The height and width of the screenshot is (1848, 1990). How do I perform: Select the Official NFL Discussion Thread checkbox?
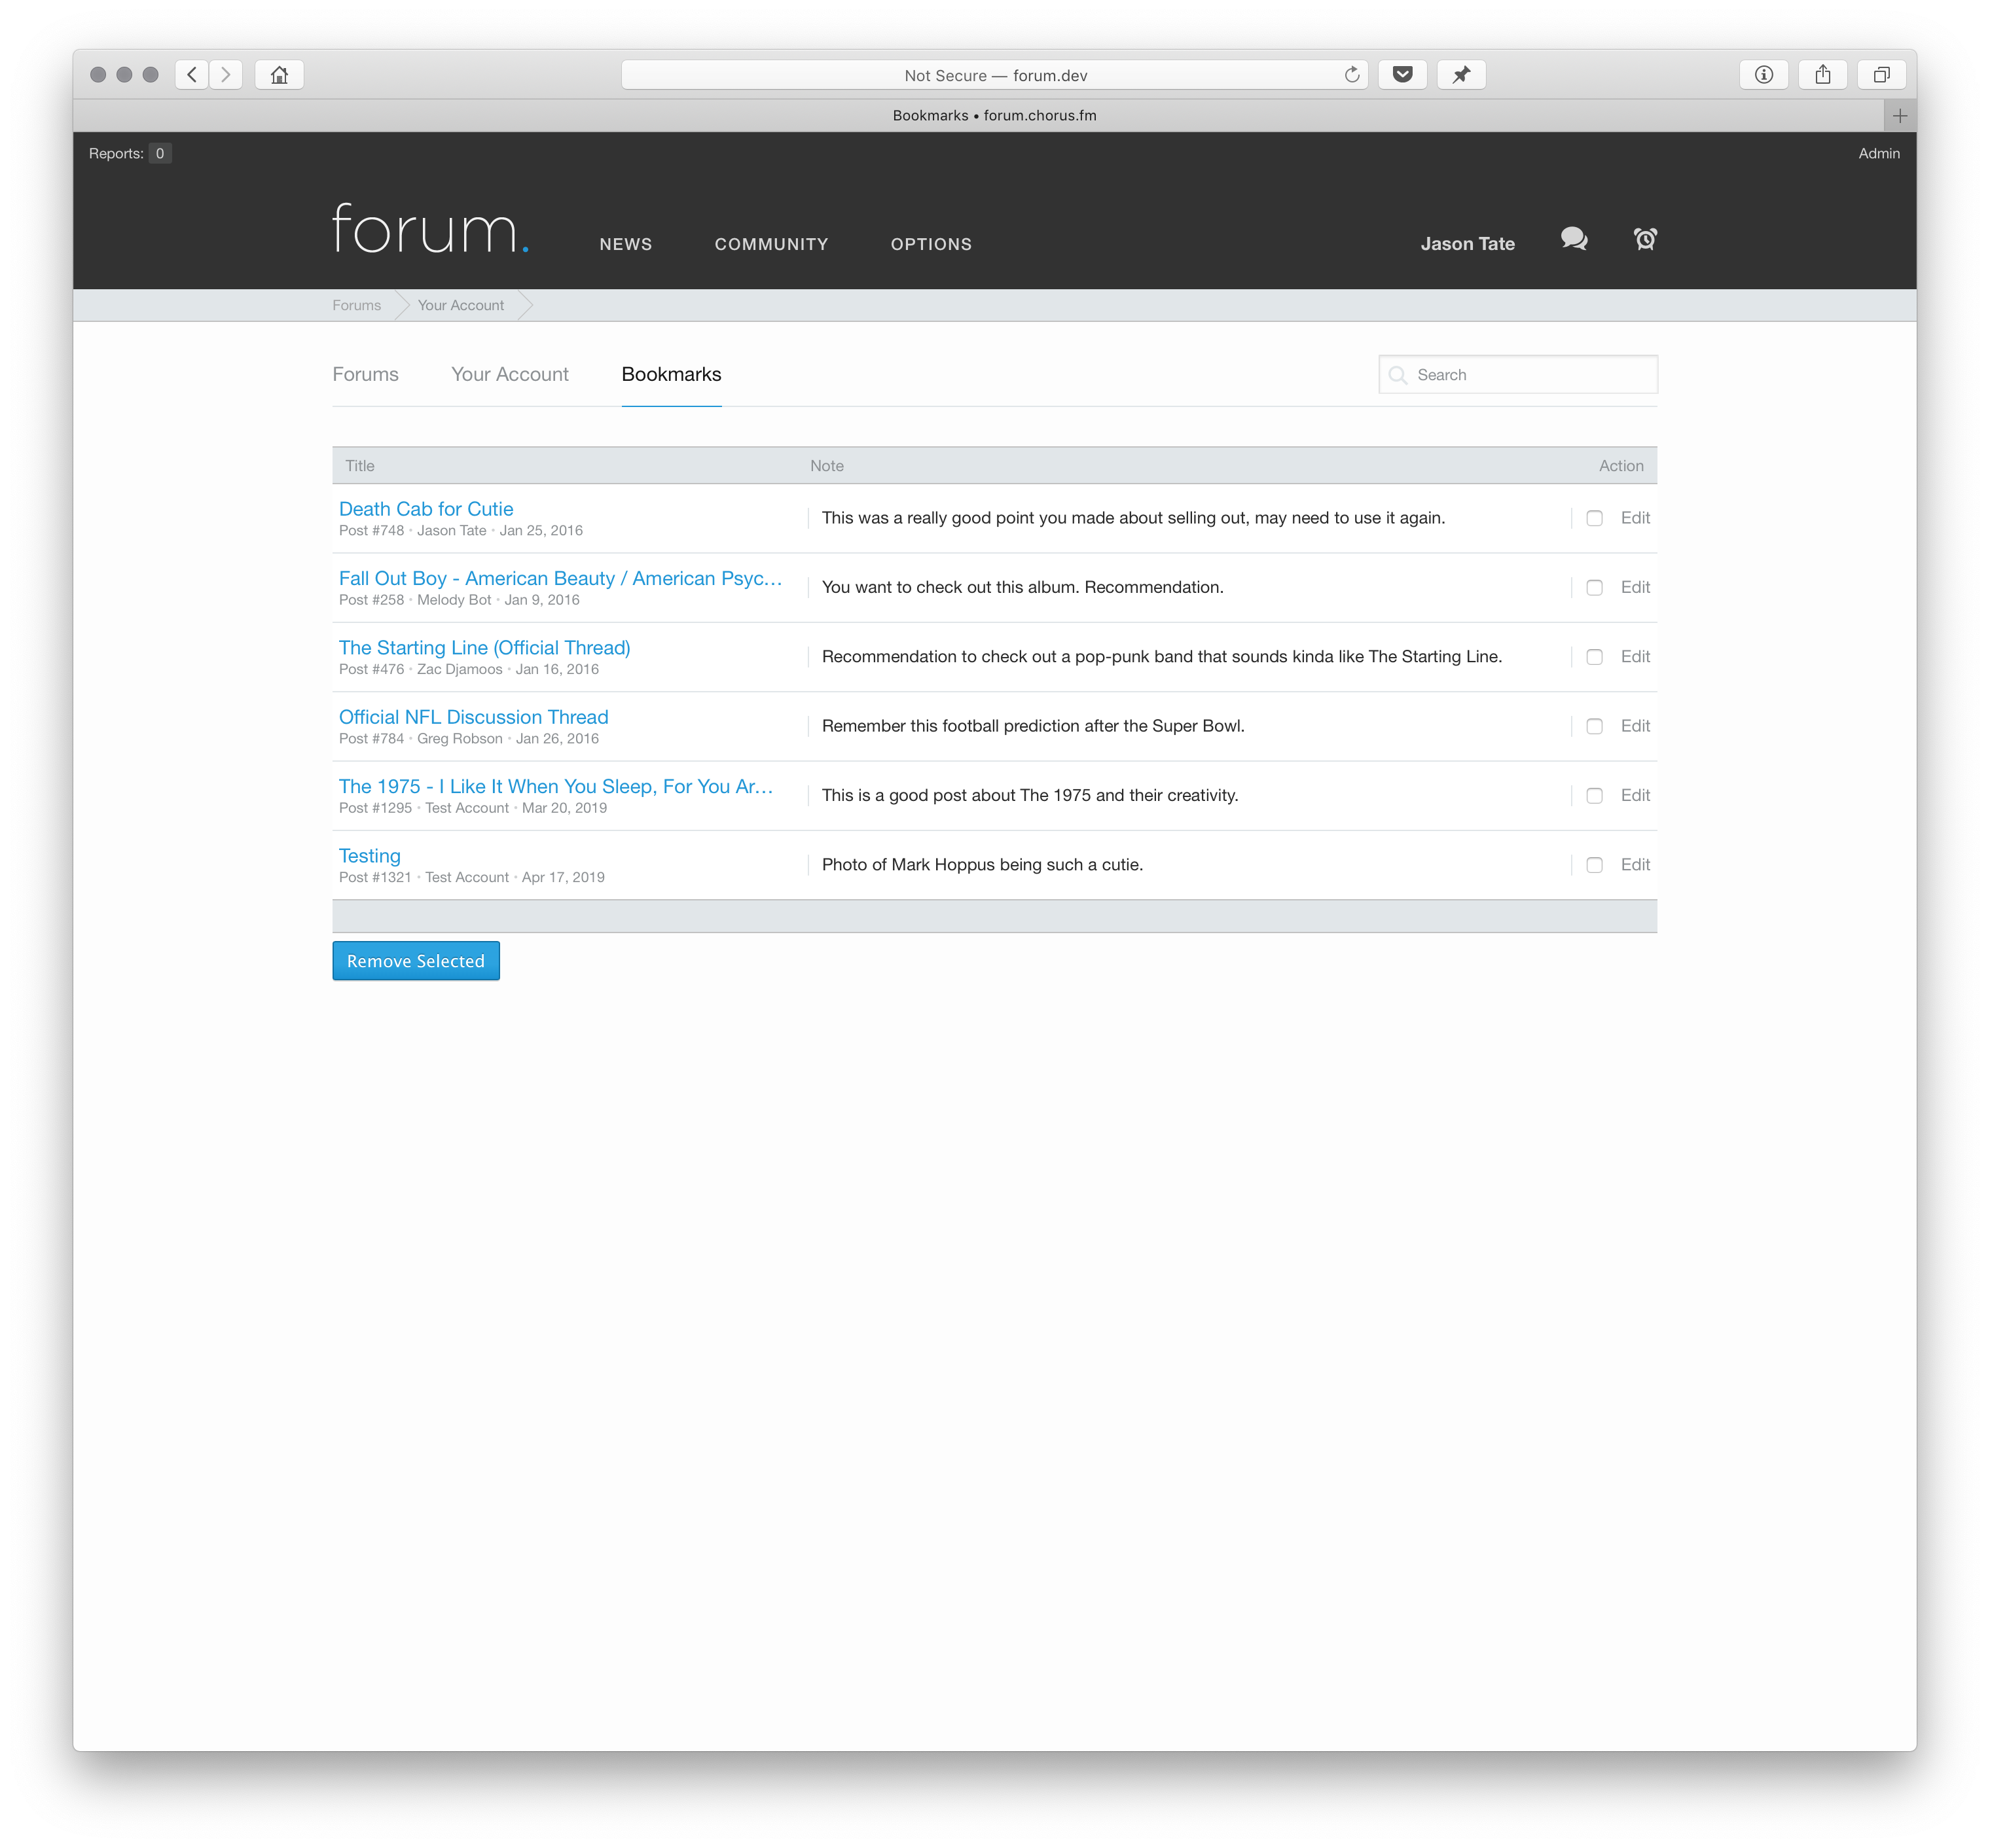1595,726
